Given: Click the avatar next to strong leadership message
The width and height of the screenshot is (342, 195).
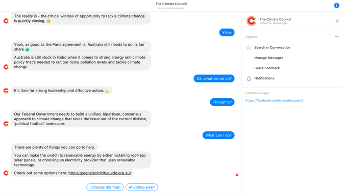Looking at the screenshot, I should pos(6,90).
